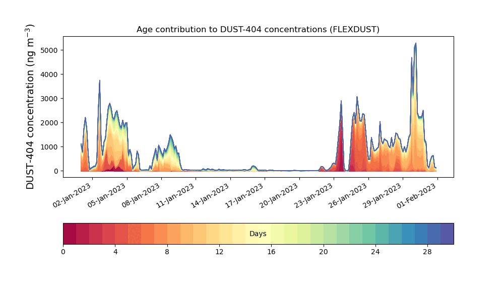
Task: Click the "3000" y-axis tick label
Action: (x=49, y=99)
